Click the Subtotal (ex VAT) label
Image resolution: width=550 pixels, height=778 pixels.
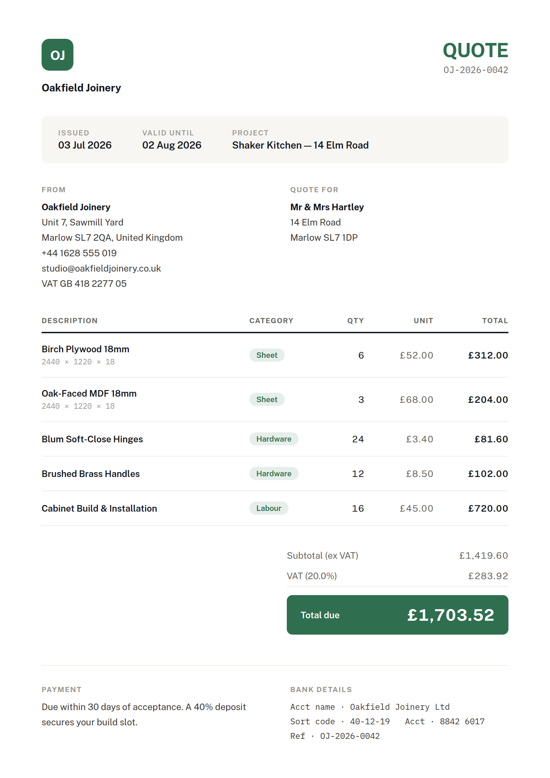[x=322, y=556]
